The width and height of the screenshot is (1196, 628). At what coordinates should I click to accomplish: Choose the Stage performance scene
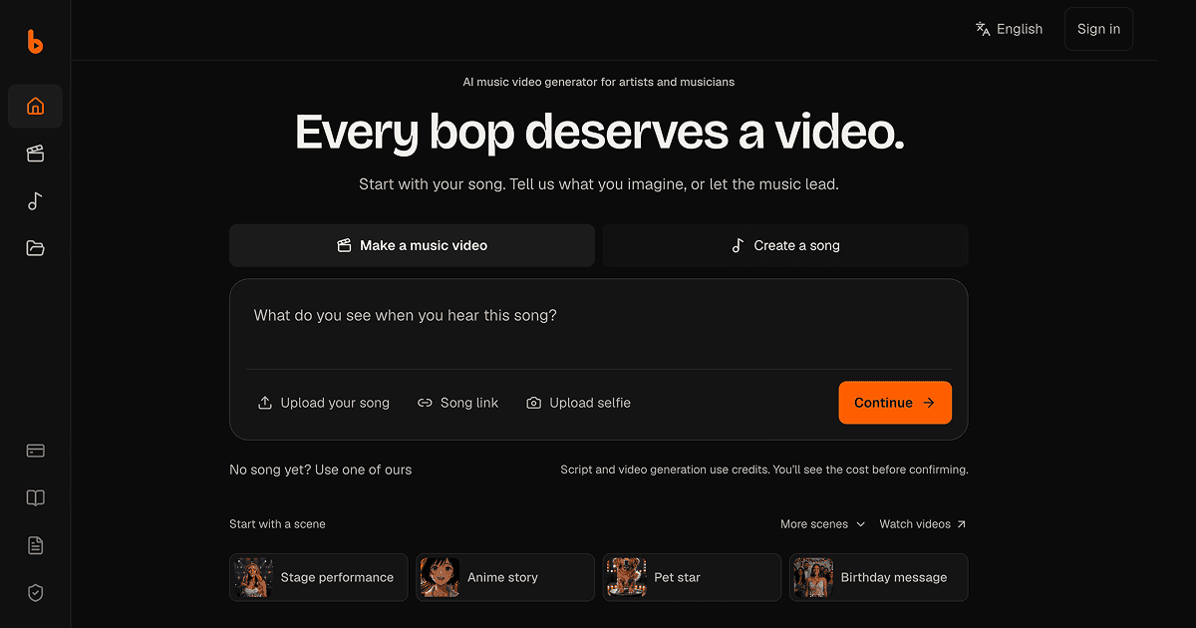[x=319, y=577]
